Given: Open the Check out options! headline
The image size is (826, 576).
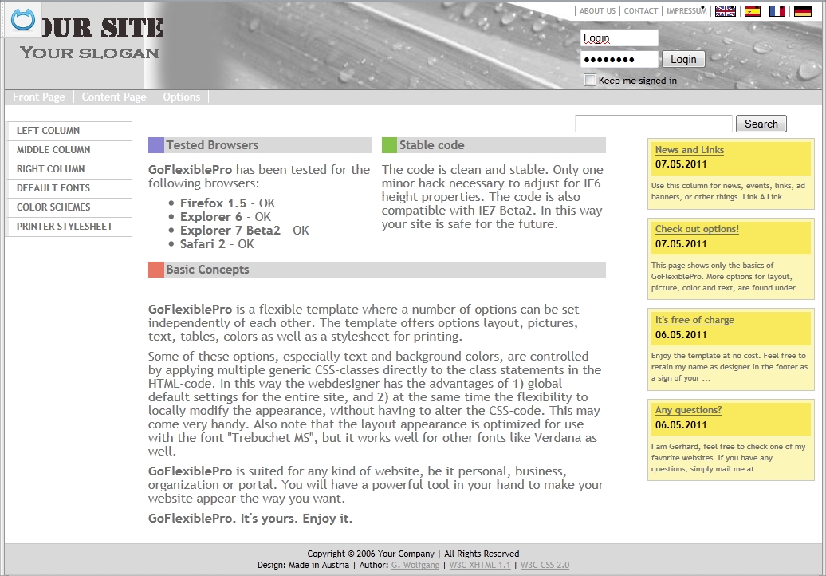Looking at the screenshot, I should pyautogui.click(x=696, y=229).
